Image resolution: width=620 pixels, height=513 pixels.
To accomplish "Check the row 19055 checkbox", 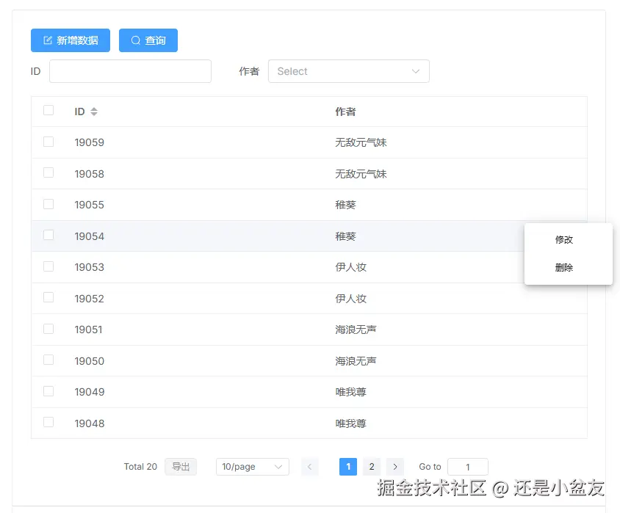I will click(48, 204).
